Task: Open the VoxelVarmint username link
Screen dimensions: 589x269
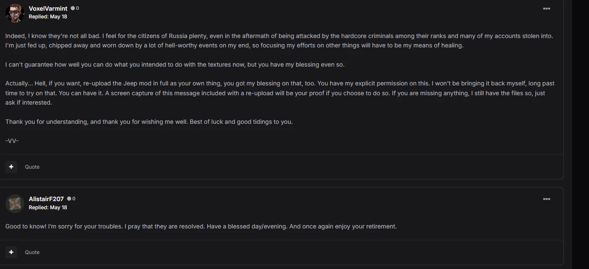Action: [x=48, y=9]
